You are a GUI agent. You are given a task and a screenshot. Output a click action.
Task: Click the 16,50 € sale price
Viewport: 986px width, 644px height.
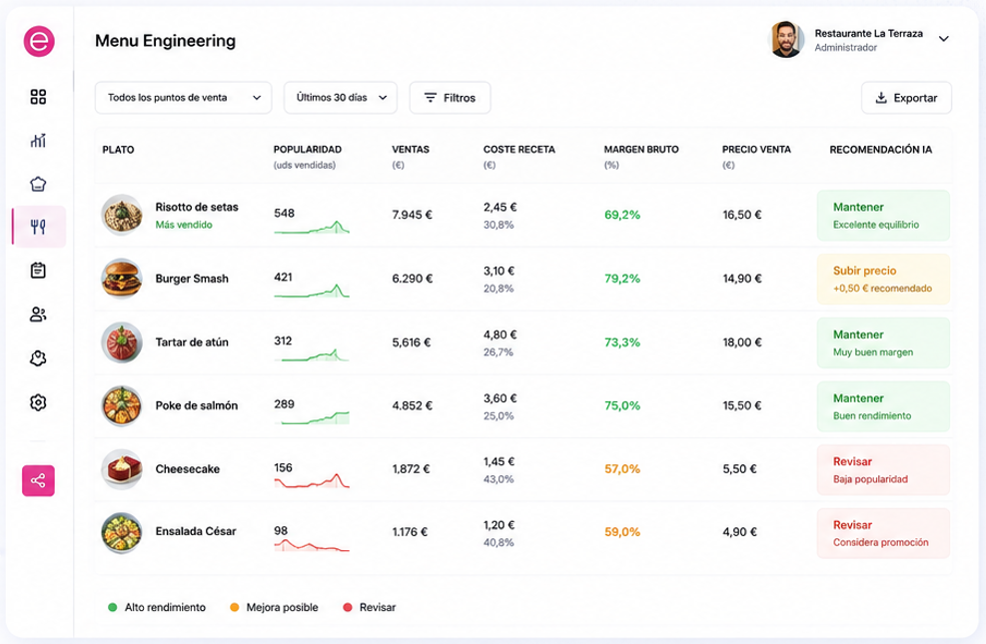(x=742, y=215)
